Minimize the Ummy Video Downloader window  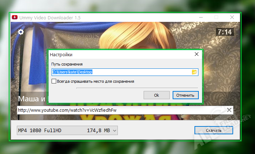coord(200,18)
